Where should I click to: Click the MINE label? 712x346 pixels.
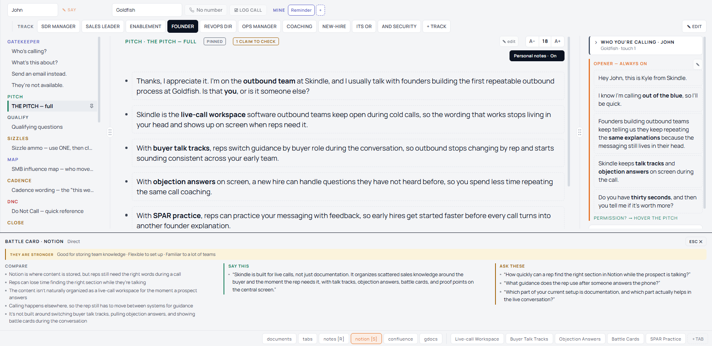point(279,10)
